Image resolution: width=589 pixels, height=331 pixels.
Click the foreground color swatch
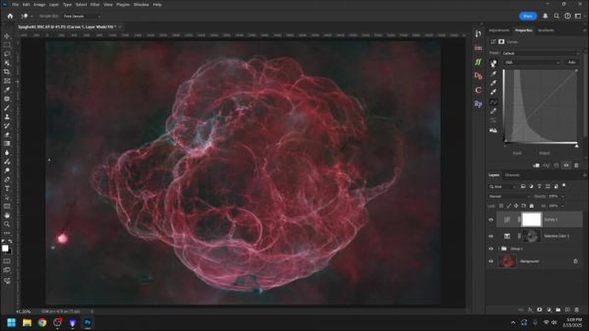[5, 248]
